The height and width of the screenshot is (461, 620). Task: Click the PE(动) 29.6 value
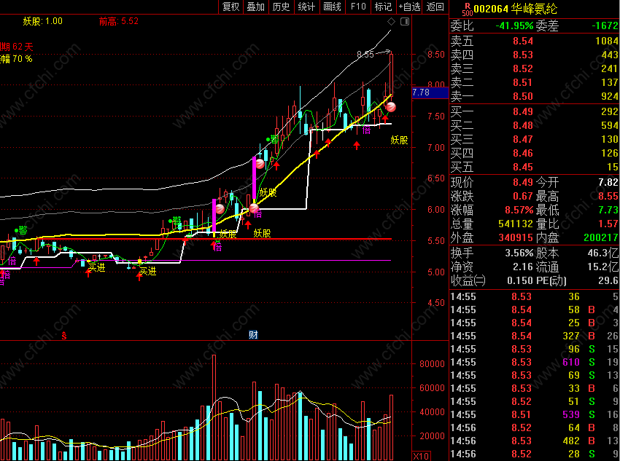pos(608,280)
